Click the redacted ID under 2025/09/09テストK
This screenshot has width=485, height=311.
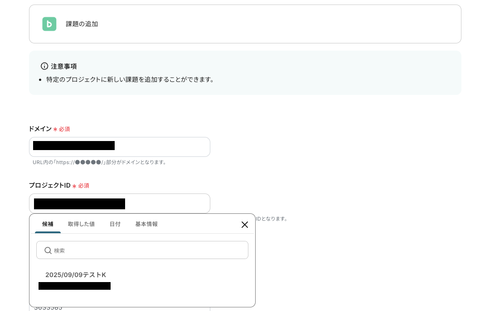(75, 286)
